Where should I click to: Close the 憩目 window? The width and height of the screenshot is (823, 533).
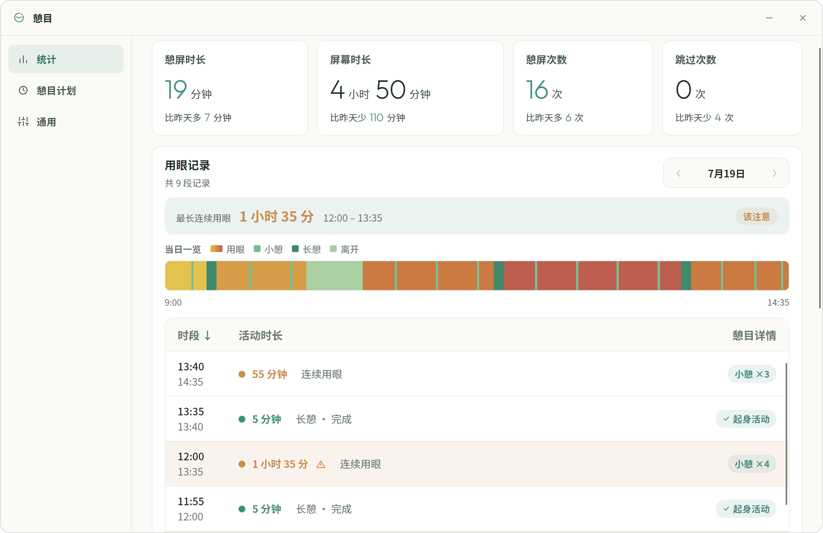[803, 18]
